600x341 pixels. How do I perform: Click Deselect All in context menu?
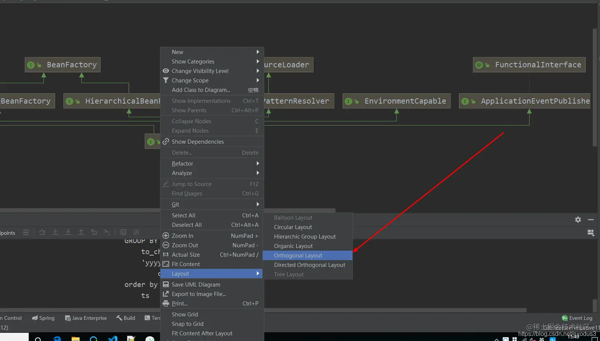pyautogui.click(x=212, y=225)
